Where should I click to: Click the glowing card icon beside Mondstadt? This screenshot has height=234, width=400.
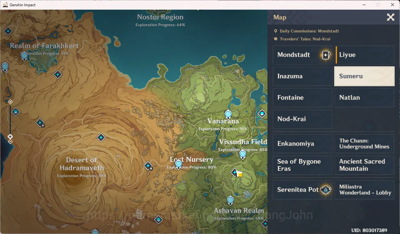(x=326, y=55)
